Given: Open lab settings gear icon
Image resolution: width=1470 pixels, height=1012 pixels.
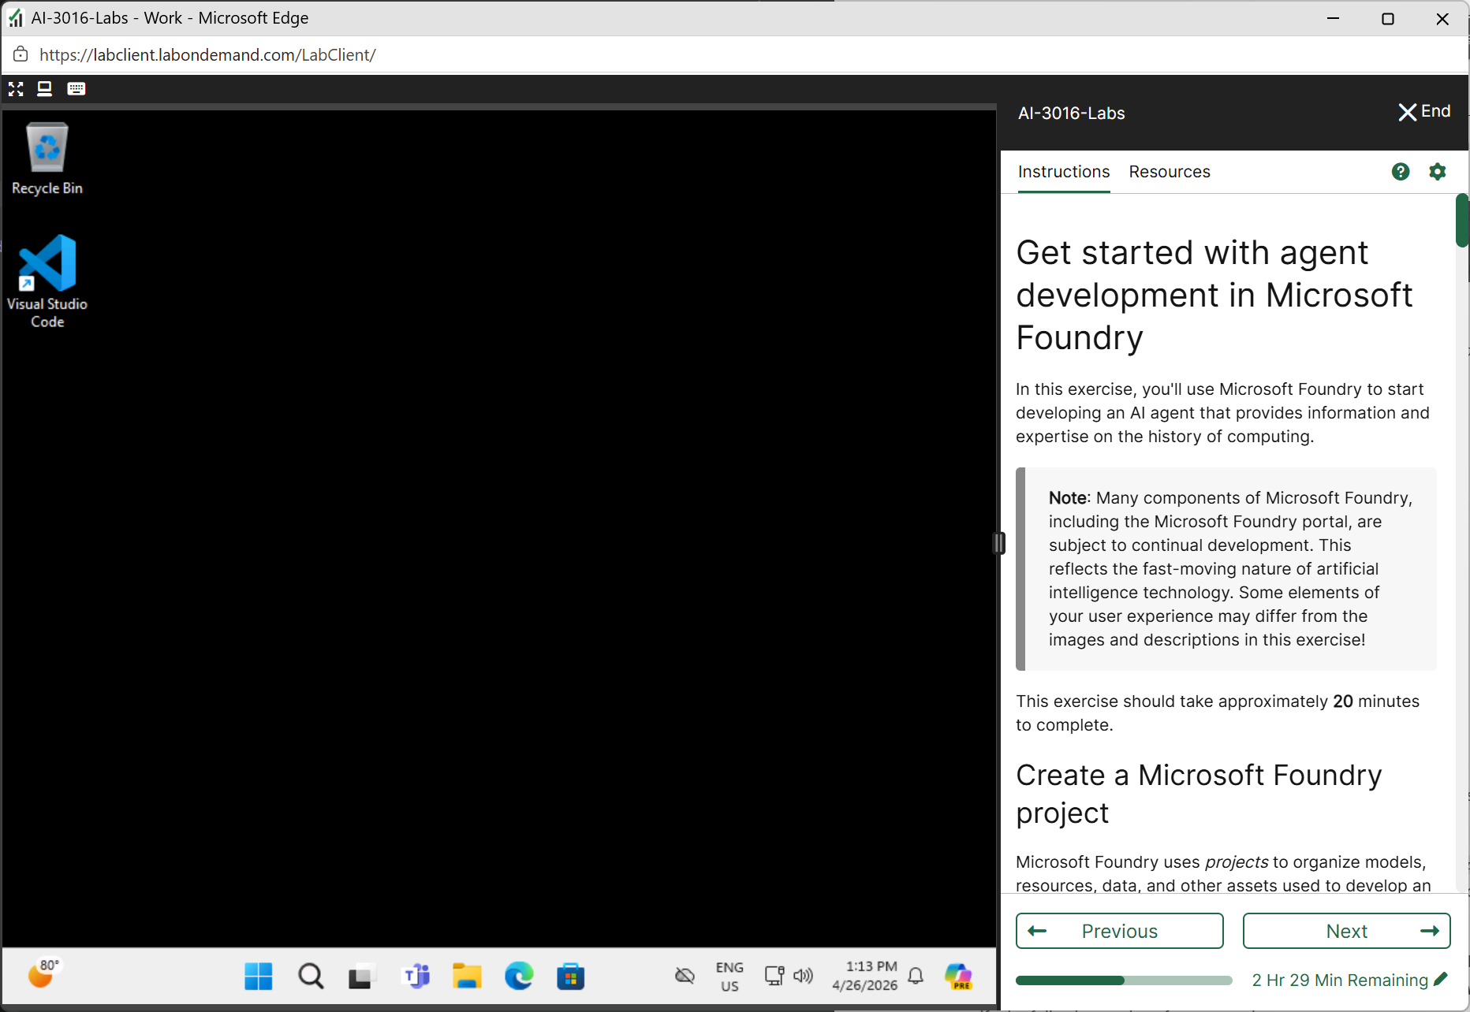Looking at the screenshot, I should 1438,172.
